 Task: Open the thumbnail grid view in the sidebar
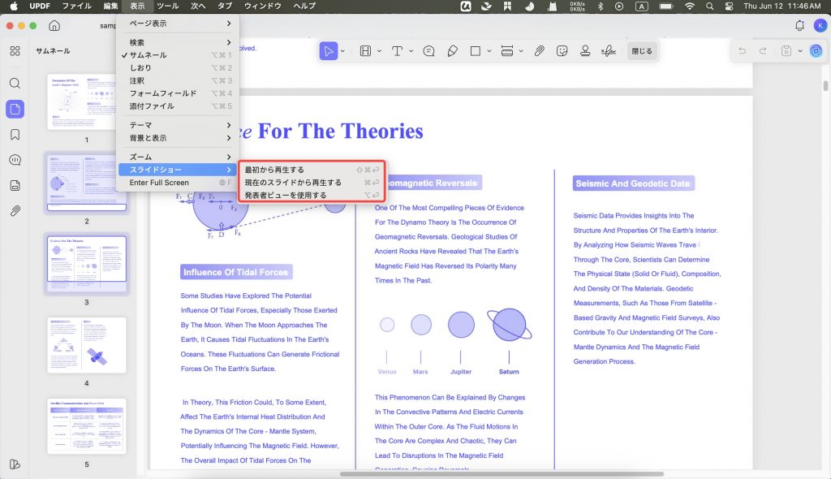(x=15, y=51)
